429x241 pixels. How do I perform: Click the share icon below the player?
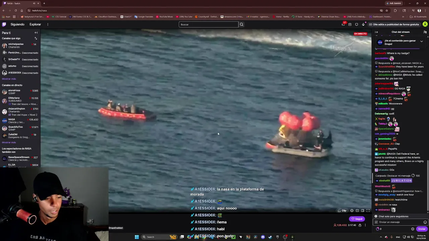coord(360,225)
